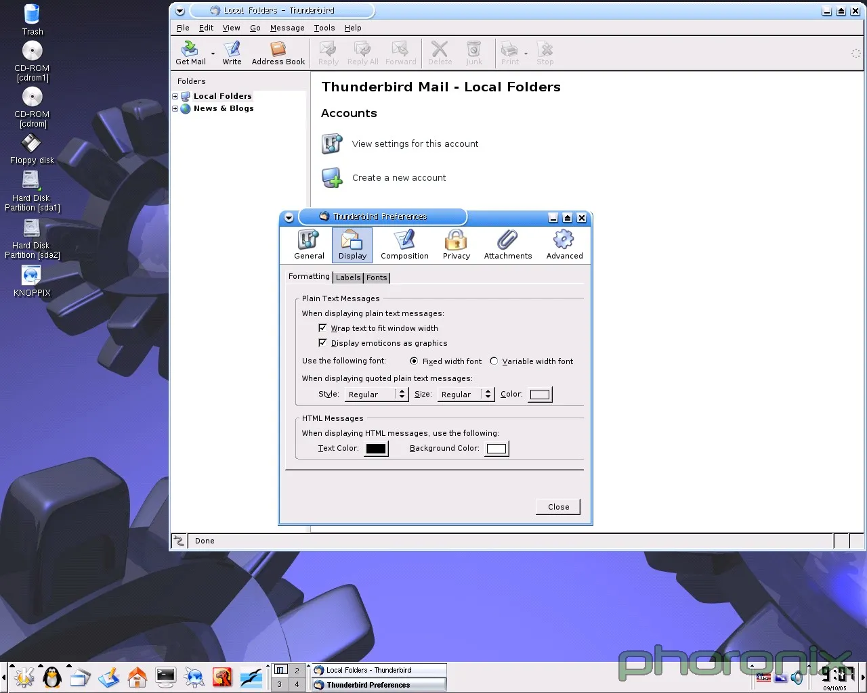Open the Preferences window menu arrow
This screenshot has width=867, height=693.
pos(289,217)
